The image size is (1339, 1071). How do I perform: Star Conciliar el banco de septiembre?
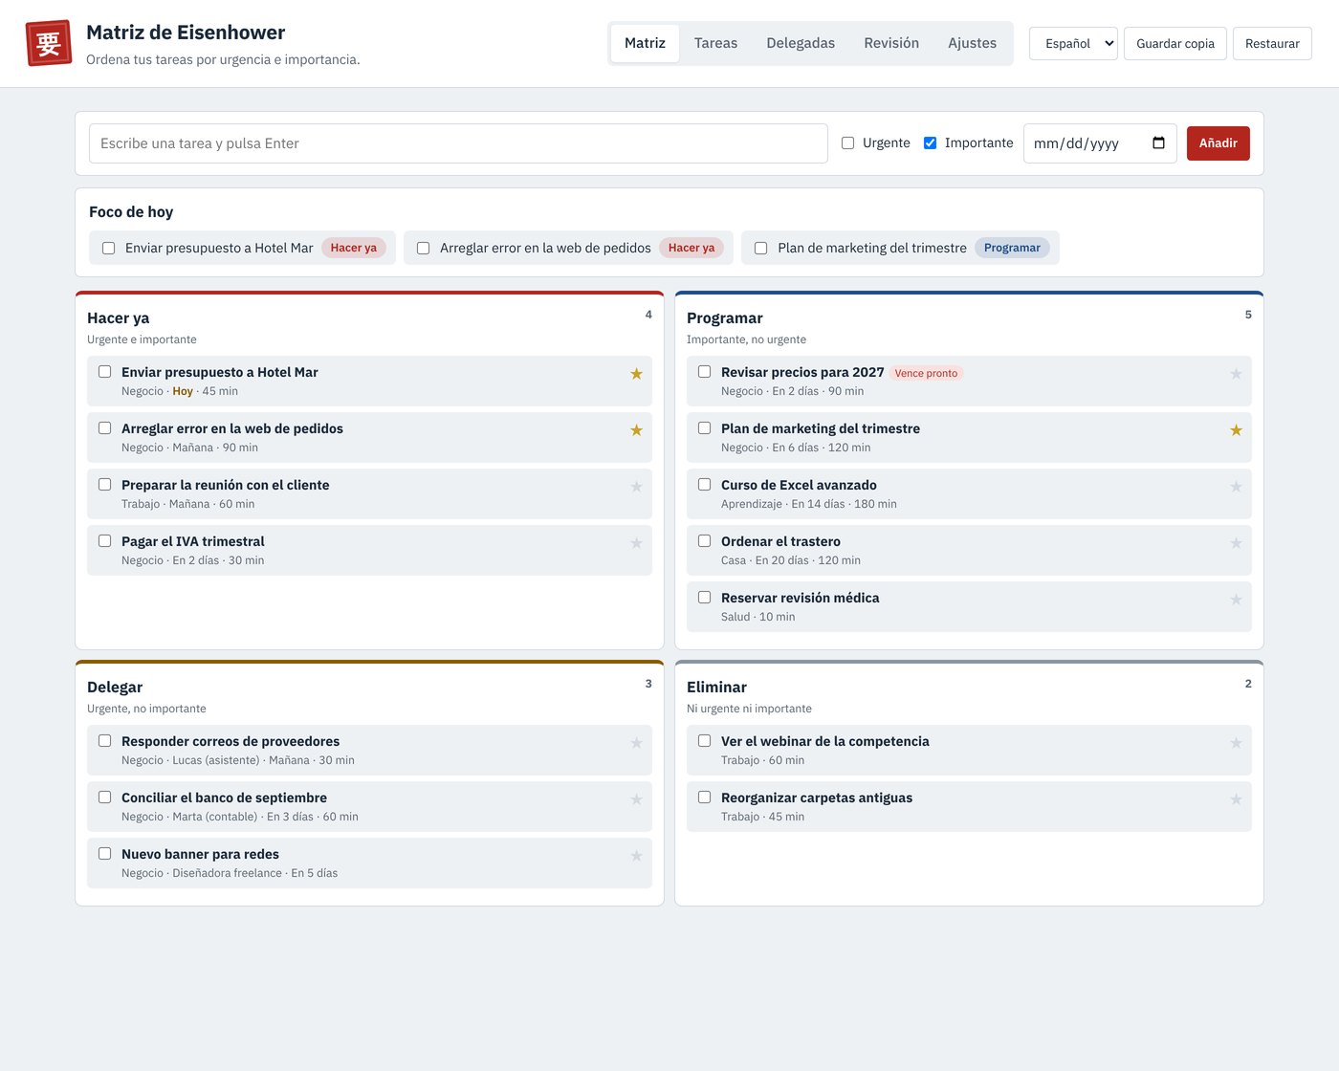(x=636, y=799)
